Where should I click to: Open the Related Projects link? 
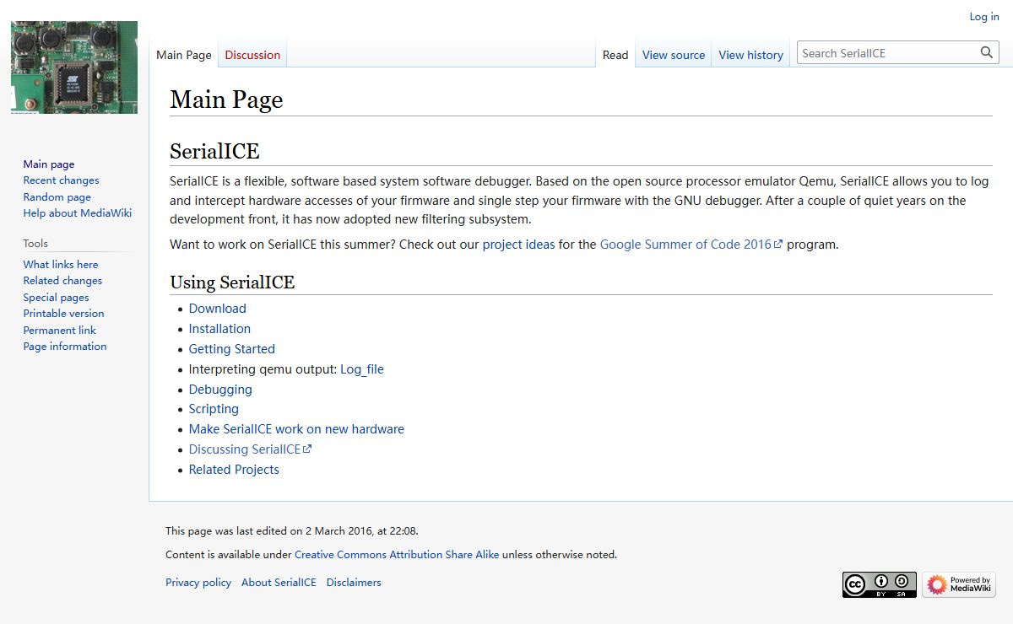coord(234,470)
